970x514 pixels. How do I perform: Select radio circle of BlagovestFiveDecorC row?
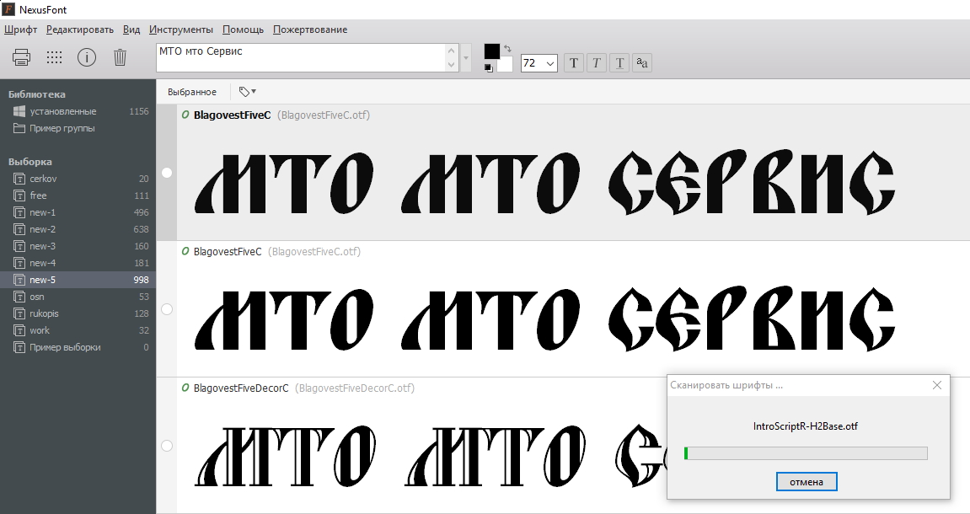coord(166,446)
